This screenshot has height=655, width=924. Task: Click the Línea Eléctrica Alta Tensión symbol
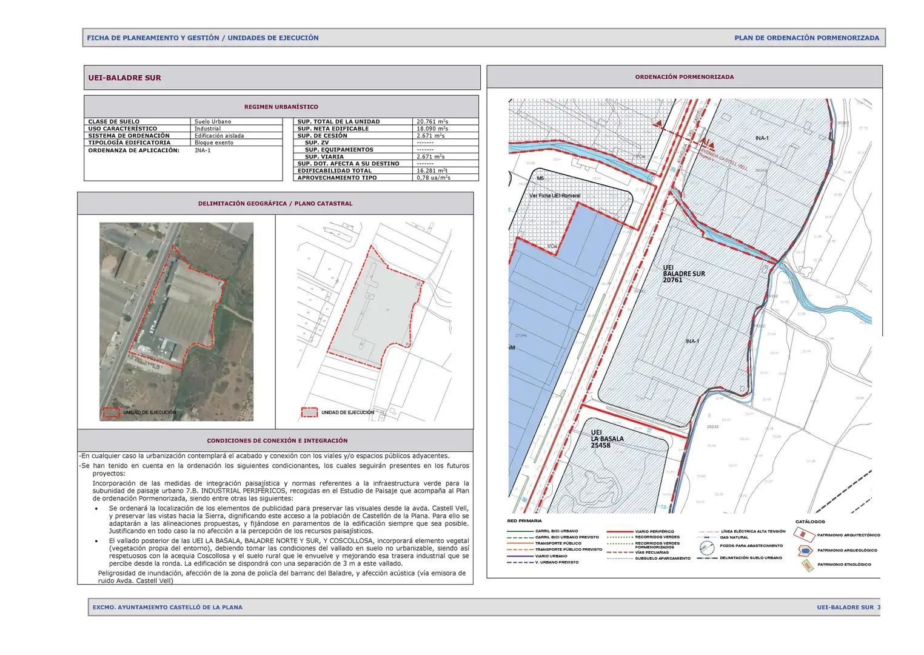708,531
